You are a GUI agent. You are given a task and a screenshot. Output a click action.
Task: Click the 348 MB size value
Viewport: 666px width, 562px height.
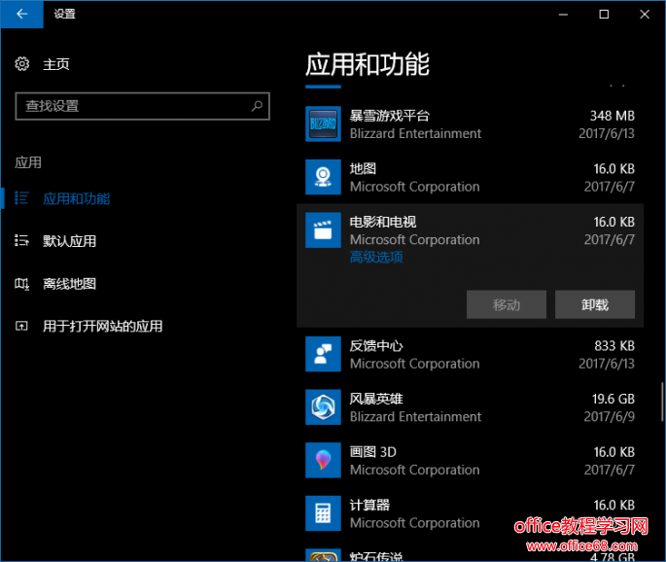coord(613,116)
